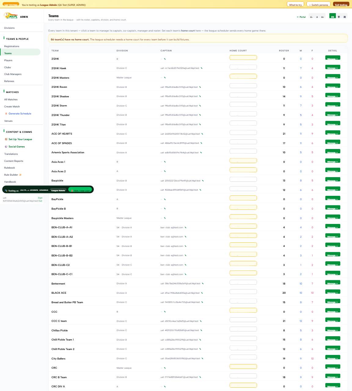Click the captain pencil icon for 212HK Shadow
This screenshot has width=352, height=391.
[x=200, y=96]
